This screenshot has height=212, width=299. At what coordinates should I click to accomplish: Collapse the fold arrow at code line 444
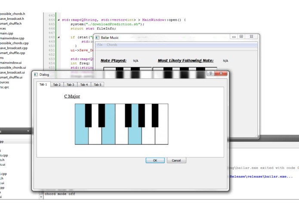coord(59,20)
